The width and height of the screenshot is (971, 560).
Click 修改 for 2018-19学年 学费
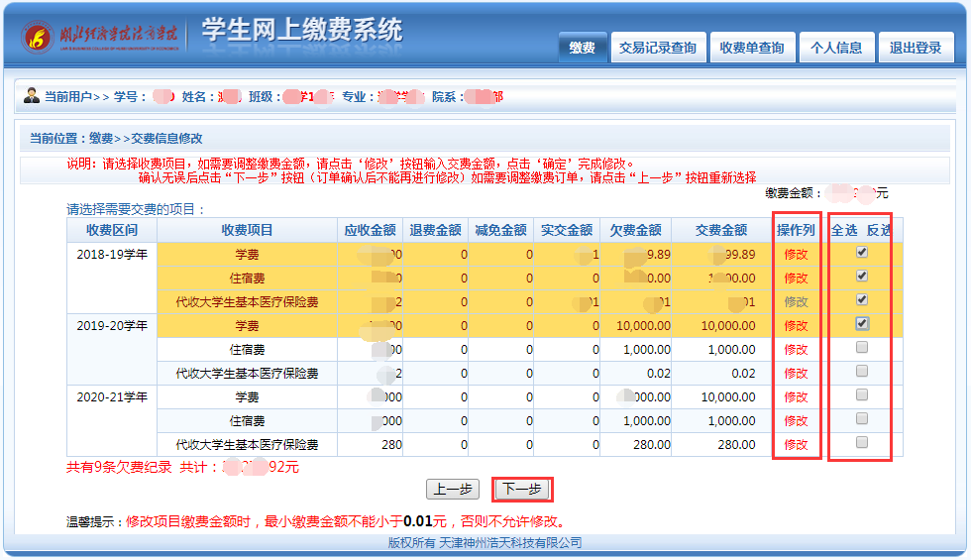click(x=796, y=255)
